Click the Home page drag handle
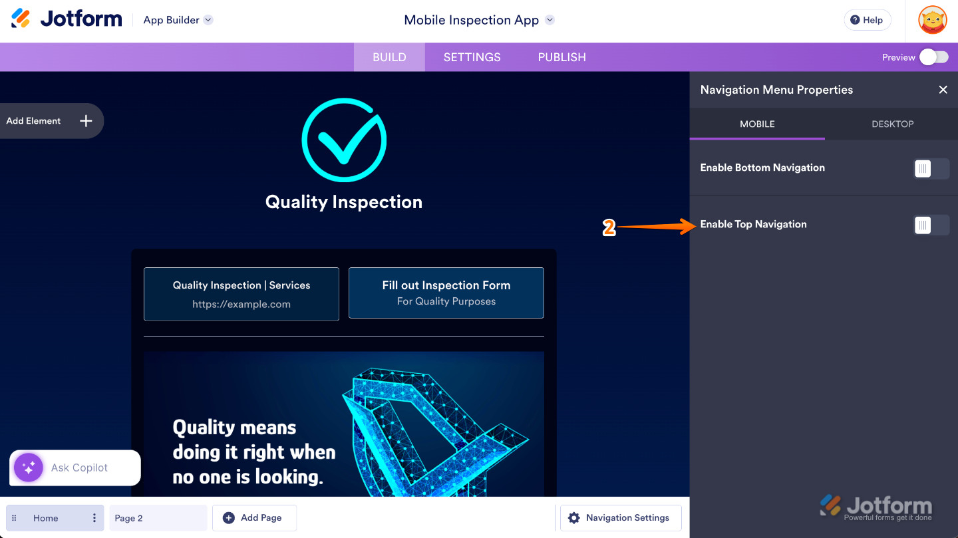This screenshot has height=538, width=958. click(x=14, y=518)
